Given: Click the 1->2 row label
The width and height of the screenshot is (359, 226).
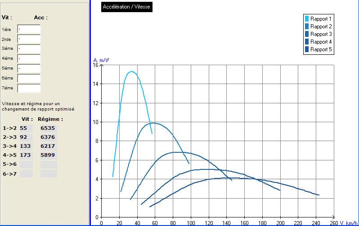Looking at the screenshot, I should [x=9, y=128].
